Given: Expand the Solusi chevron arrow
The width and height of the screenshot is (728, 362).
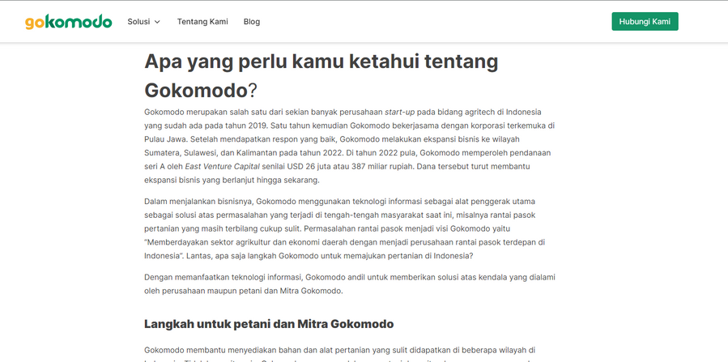Looking at the screenshot, I should tap(157, 22).
